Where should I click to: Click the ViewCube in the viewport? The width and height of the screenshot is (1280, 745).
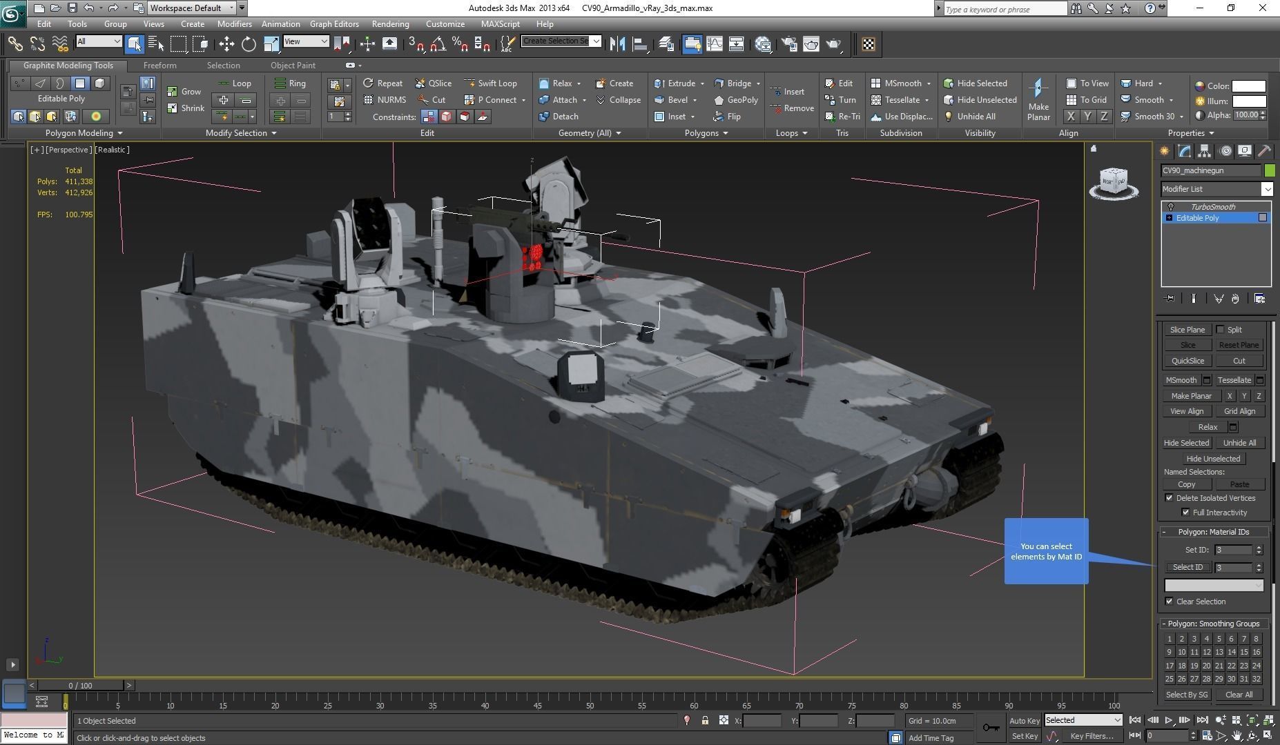click(x=1113, y=183)
